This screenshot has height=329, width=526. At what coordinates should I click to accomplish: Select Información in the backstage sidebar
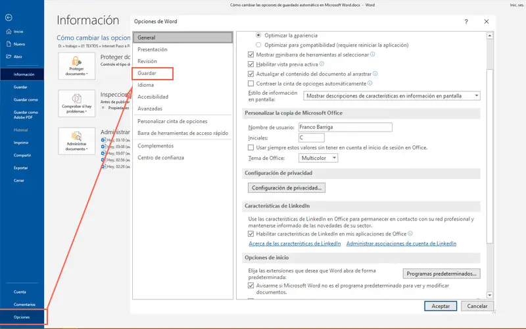(22, 74)
